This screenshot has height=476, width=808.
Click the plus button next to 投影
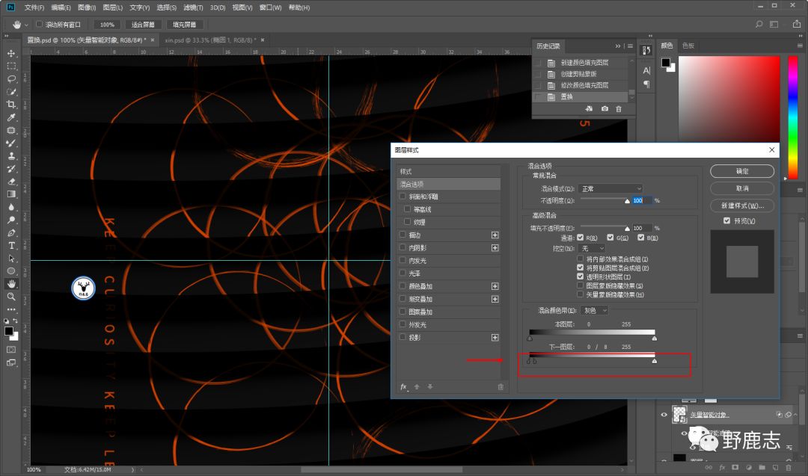click(x=495, y=338)
